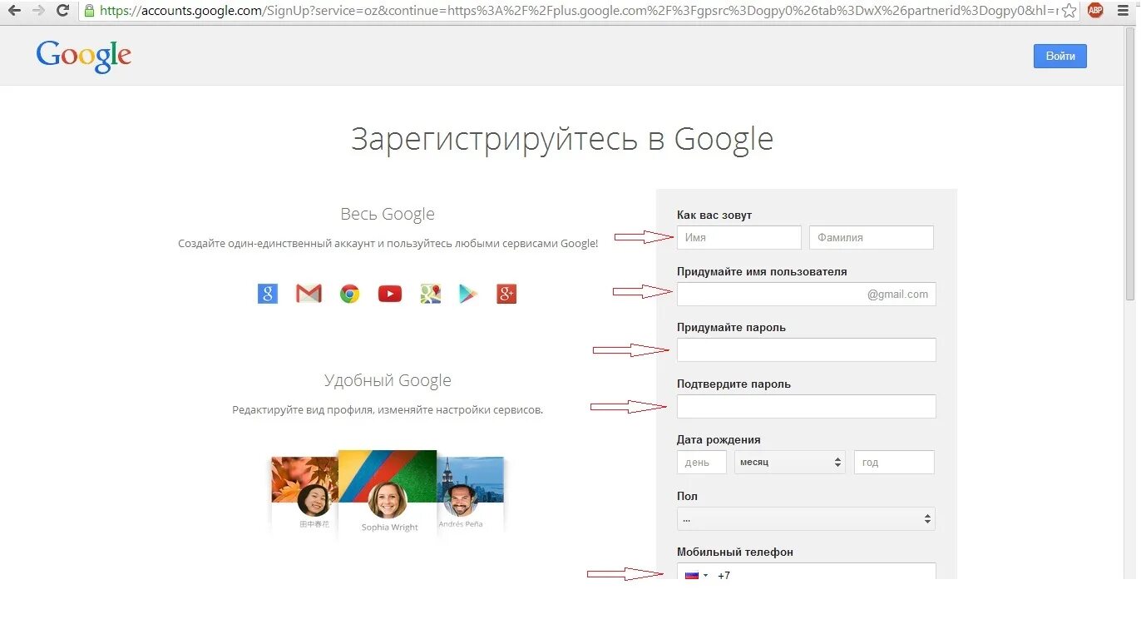Click the Google Maps icon
Screen dimensions: 1141x639
point(430,294)
